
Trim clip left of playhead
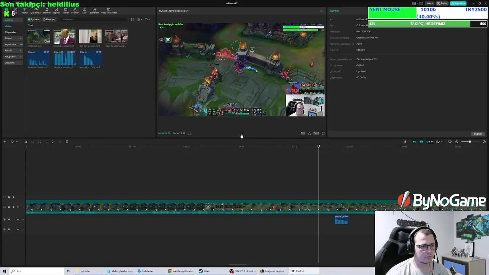(46, 142)
